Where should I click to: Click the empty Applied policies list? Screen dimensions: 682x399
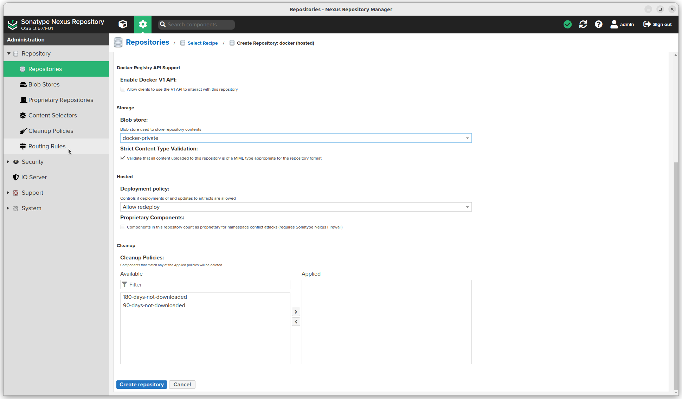(387, 322)
